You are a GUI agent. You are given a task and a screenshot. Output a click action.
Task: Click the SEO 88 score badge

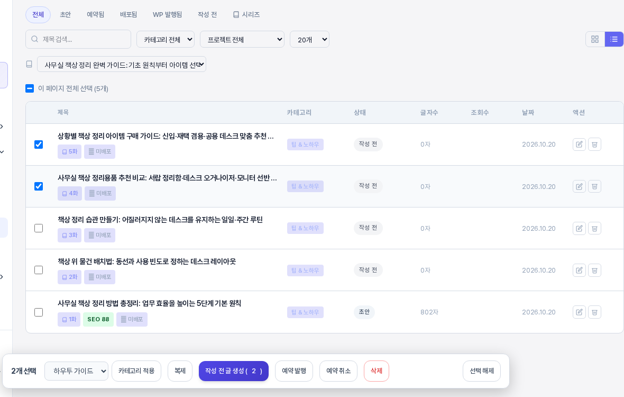click(x=98, y=319)
